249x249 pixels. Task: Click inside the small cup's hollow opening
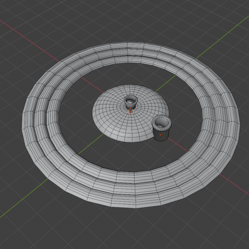pyautogui.click(x=131, y=99)
